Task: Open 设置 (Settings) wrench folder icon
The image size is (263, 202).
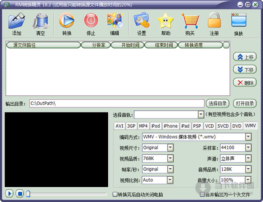Action: 142,20
